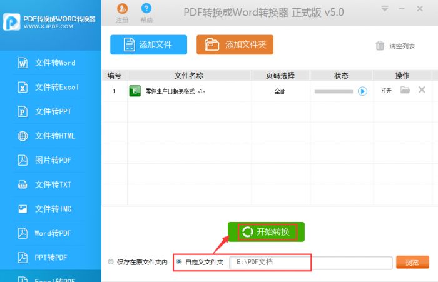Click the IMG picture icon in sidebar
The height and width of the screenshot is (282, 438).
23,209
